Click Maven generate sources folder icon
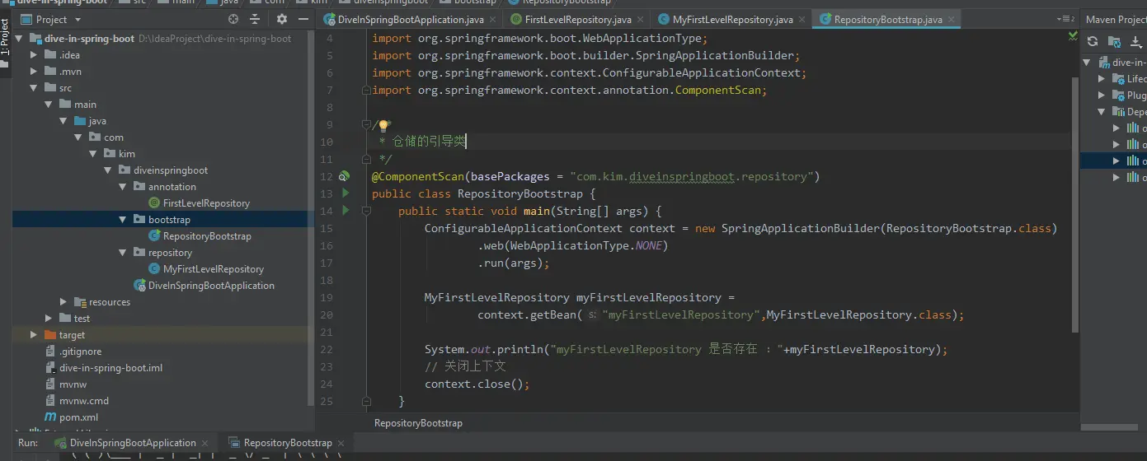This screenshot has width=1147, height=461. pos(1114,41)
